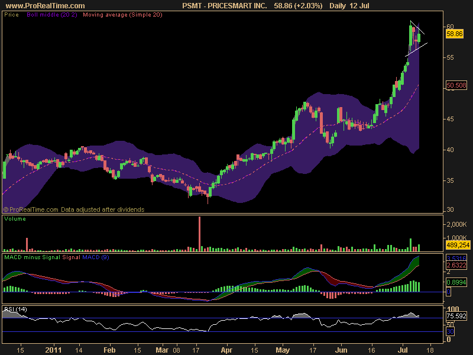Click the May label on time axis

[283, 350]
